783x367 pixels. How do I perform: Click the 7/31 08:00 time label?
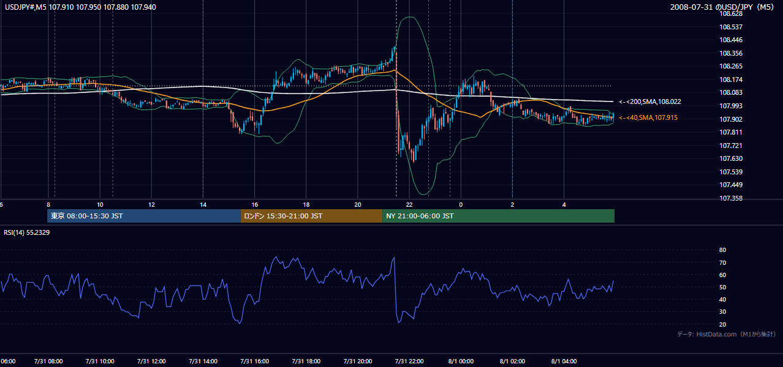coord(48,361)
